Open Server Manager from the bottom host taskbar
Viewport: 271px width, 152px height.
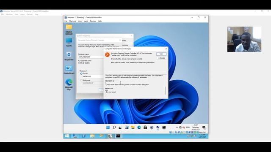coord(75,136)
